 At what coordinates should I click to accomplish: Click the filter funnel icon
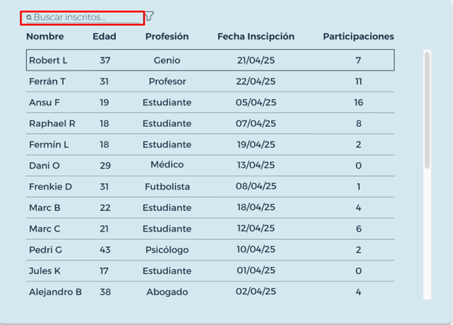click(149, 16)
